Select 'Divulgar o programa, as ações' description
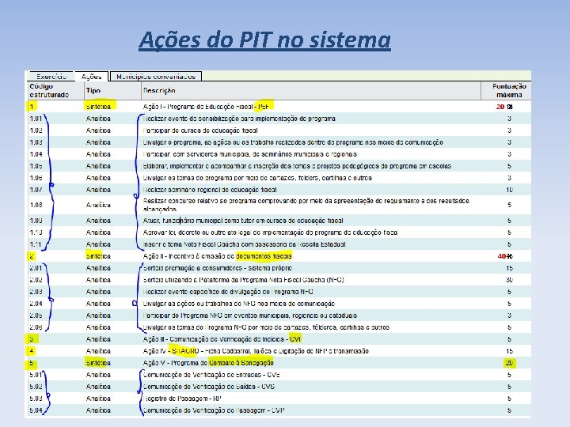 point(293,142)
